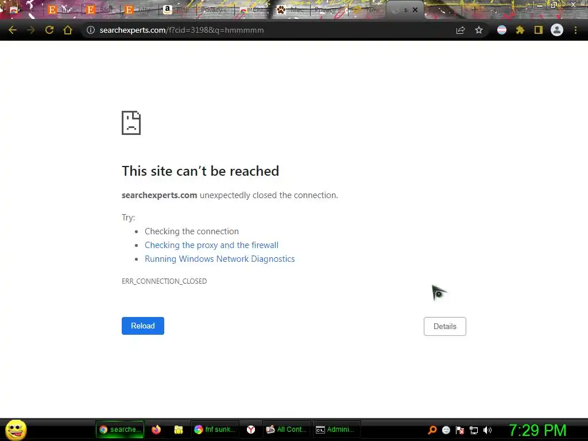Share this page using the share icon

(x=461, y=30)
